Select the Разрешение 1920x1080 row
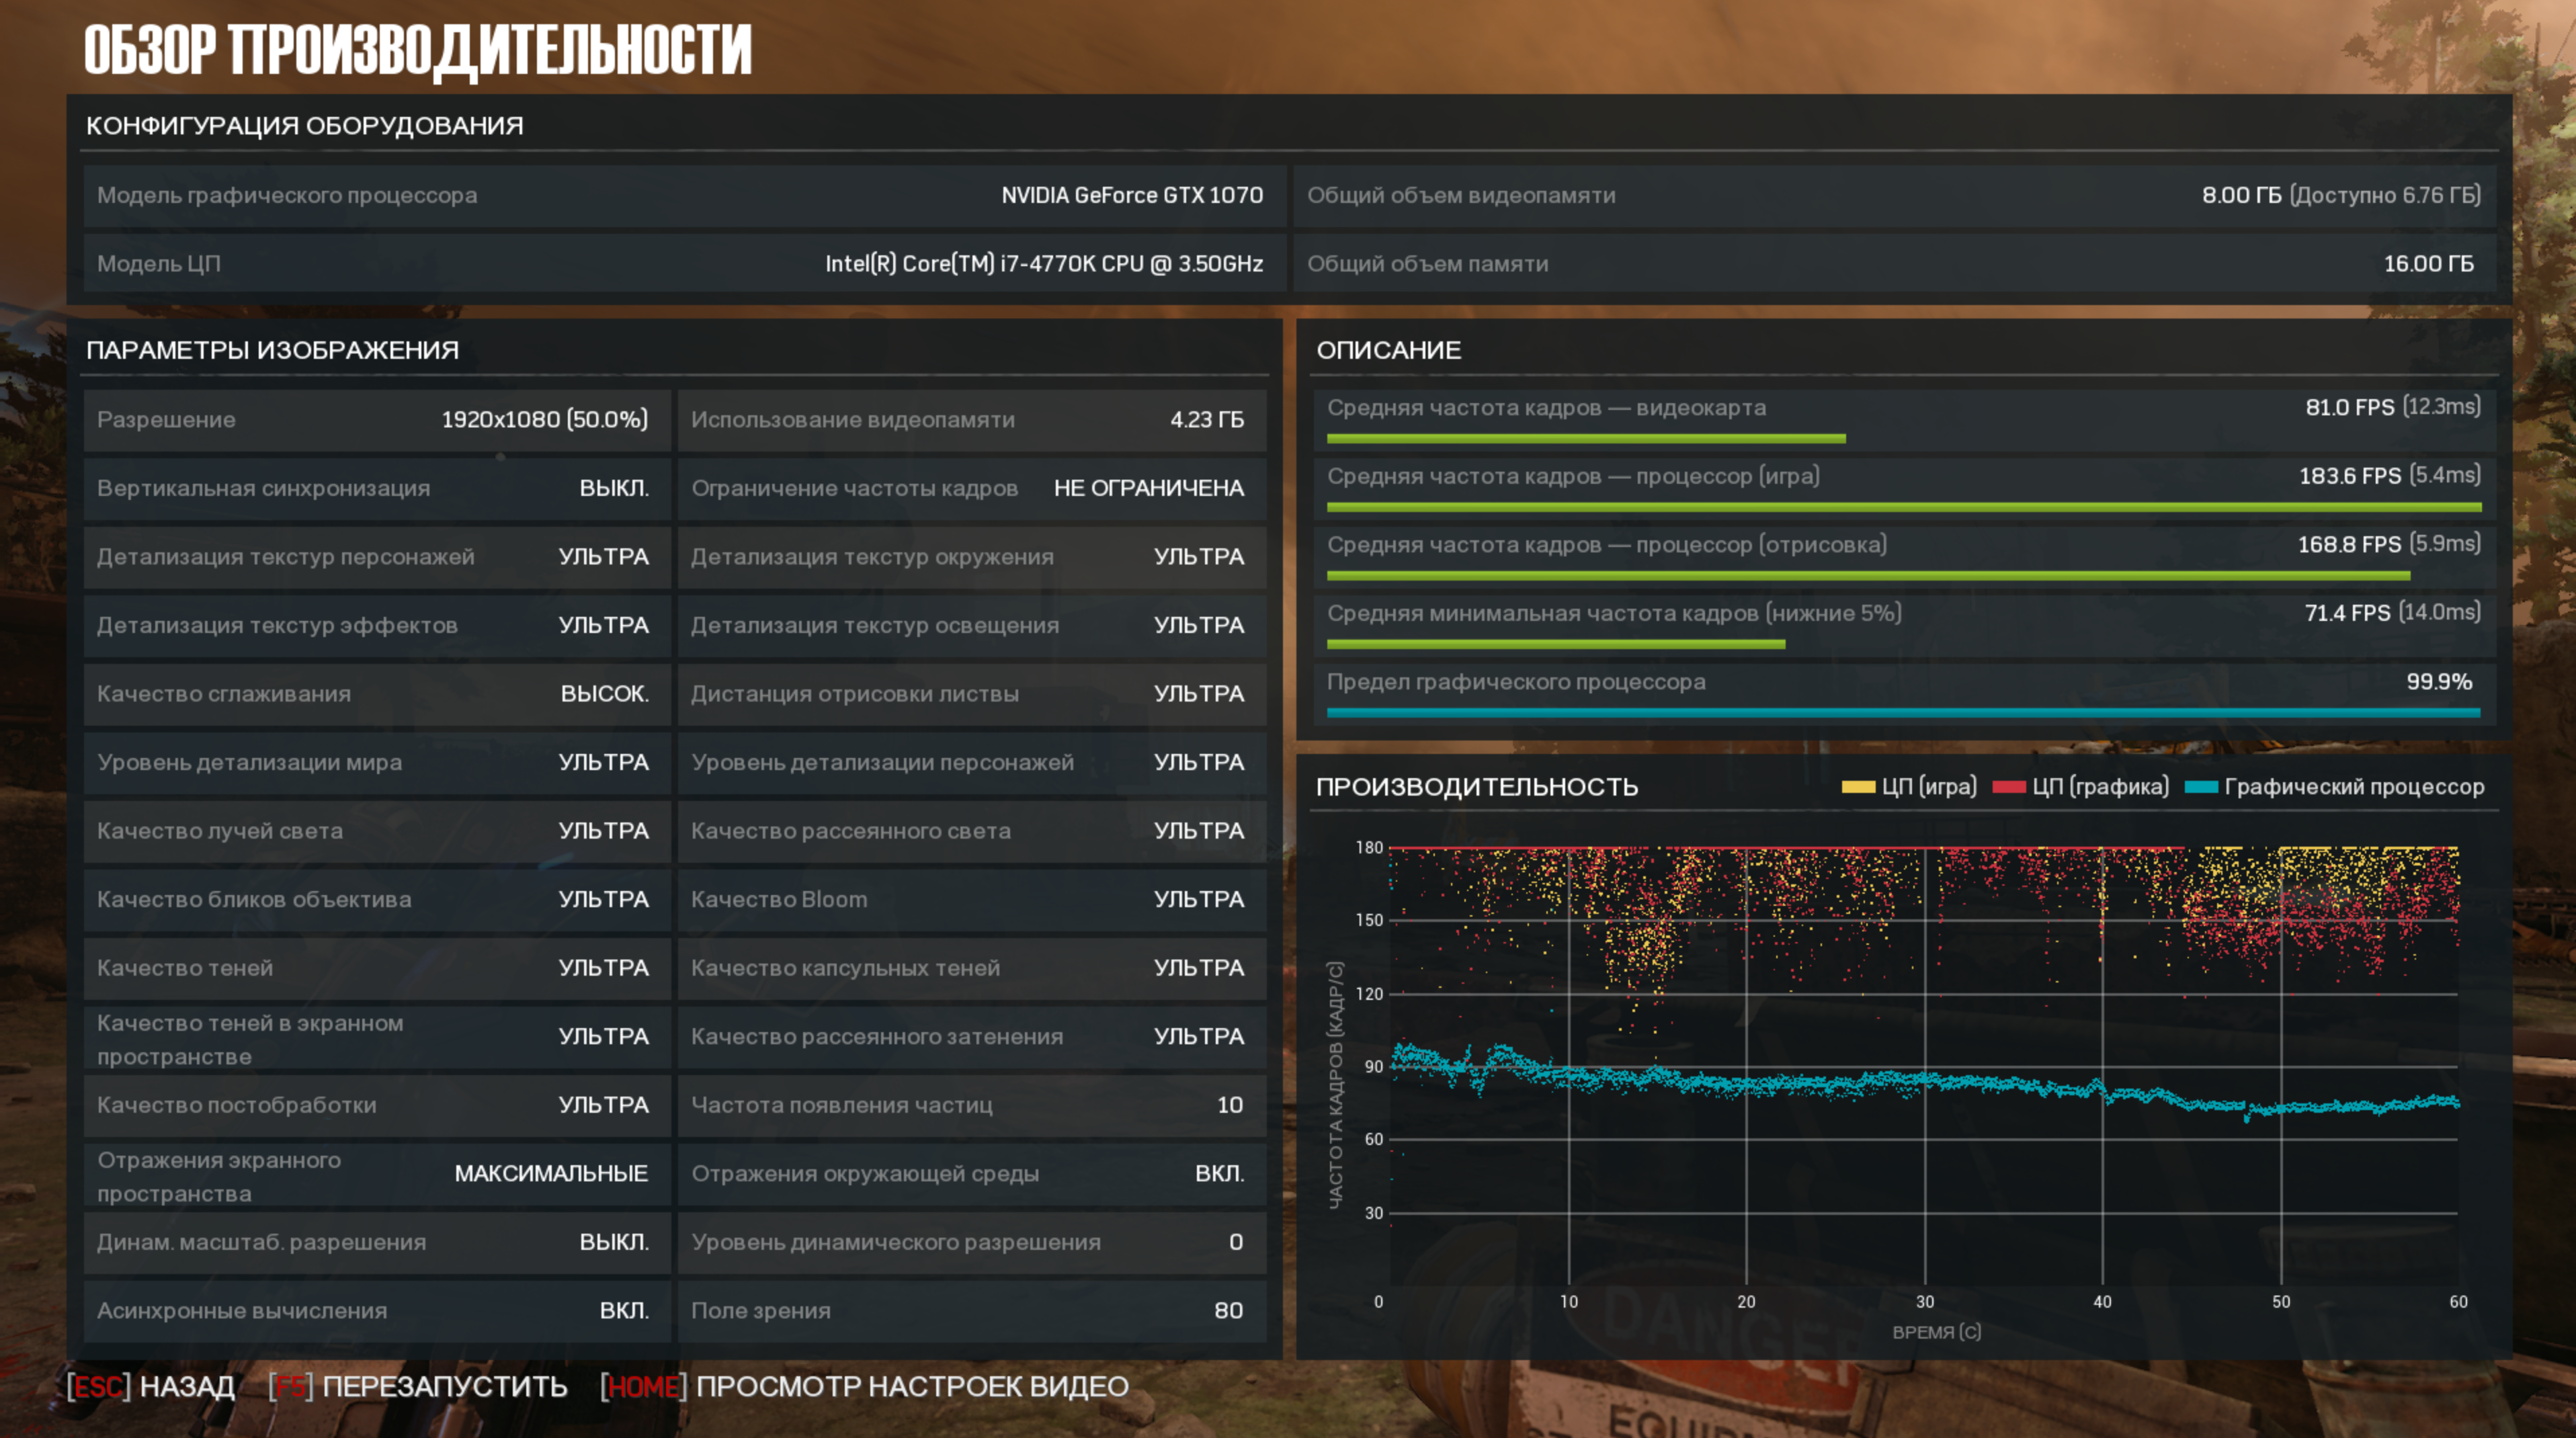 376,420
